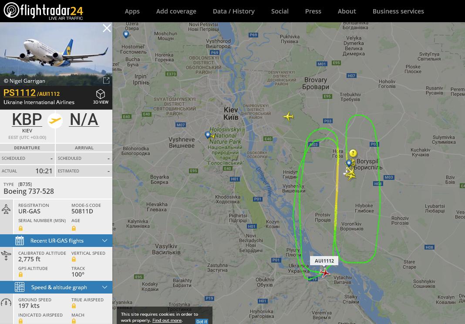465x324 pixels.
Task: Close the flight details panel
Action: coord(107,28)
